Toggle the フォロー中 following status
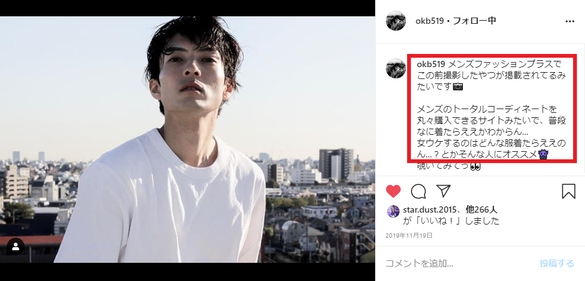 point(474,21)
